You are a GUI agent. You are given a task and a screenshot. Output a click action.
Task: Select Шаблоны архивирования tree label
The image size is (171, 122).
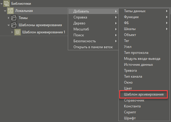pos(40,25)
